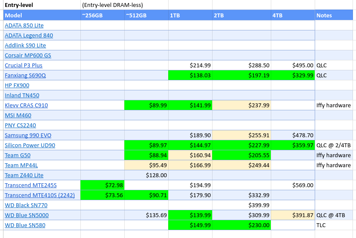Screen dimensions: 356x238
Task: Select the green $197.19 cell
Action: click(242, 75)
